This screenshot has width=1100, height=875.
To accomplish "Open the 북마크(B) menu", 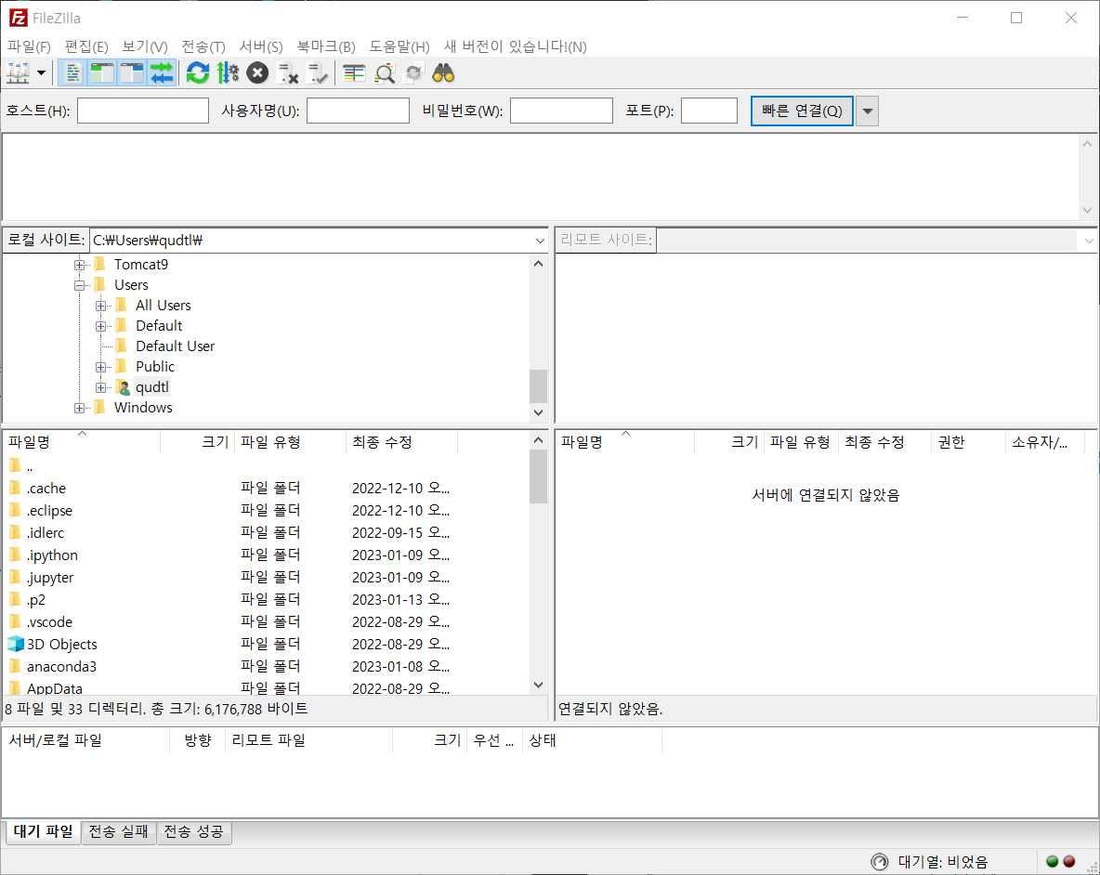I will [326, 47].
